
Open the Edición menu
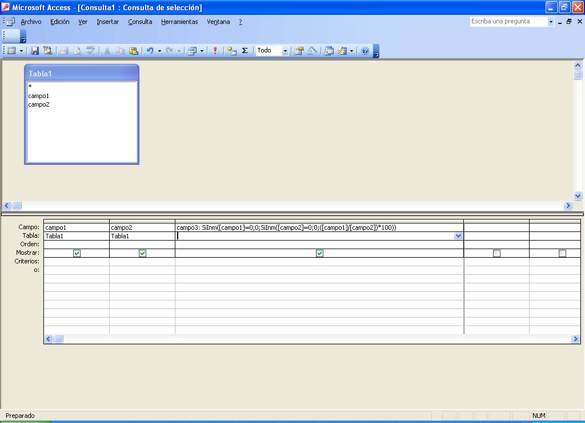tap(59, 22)
